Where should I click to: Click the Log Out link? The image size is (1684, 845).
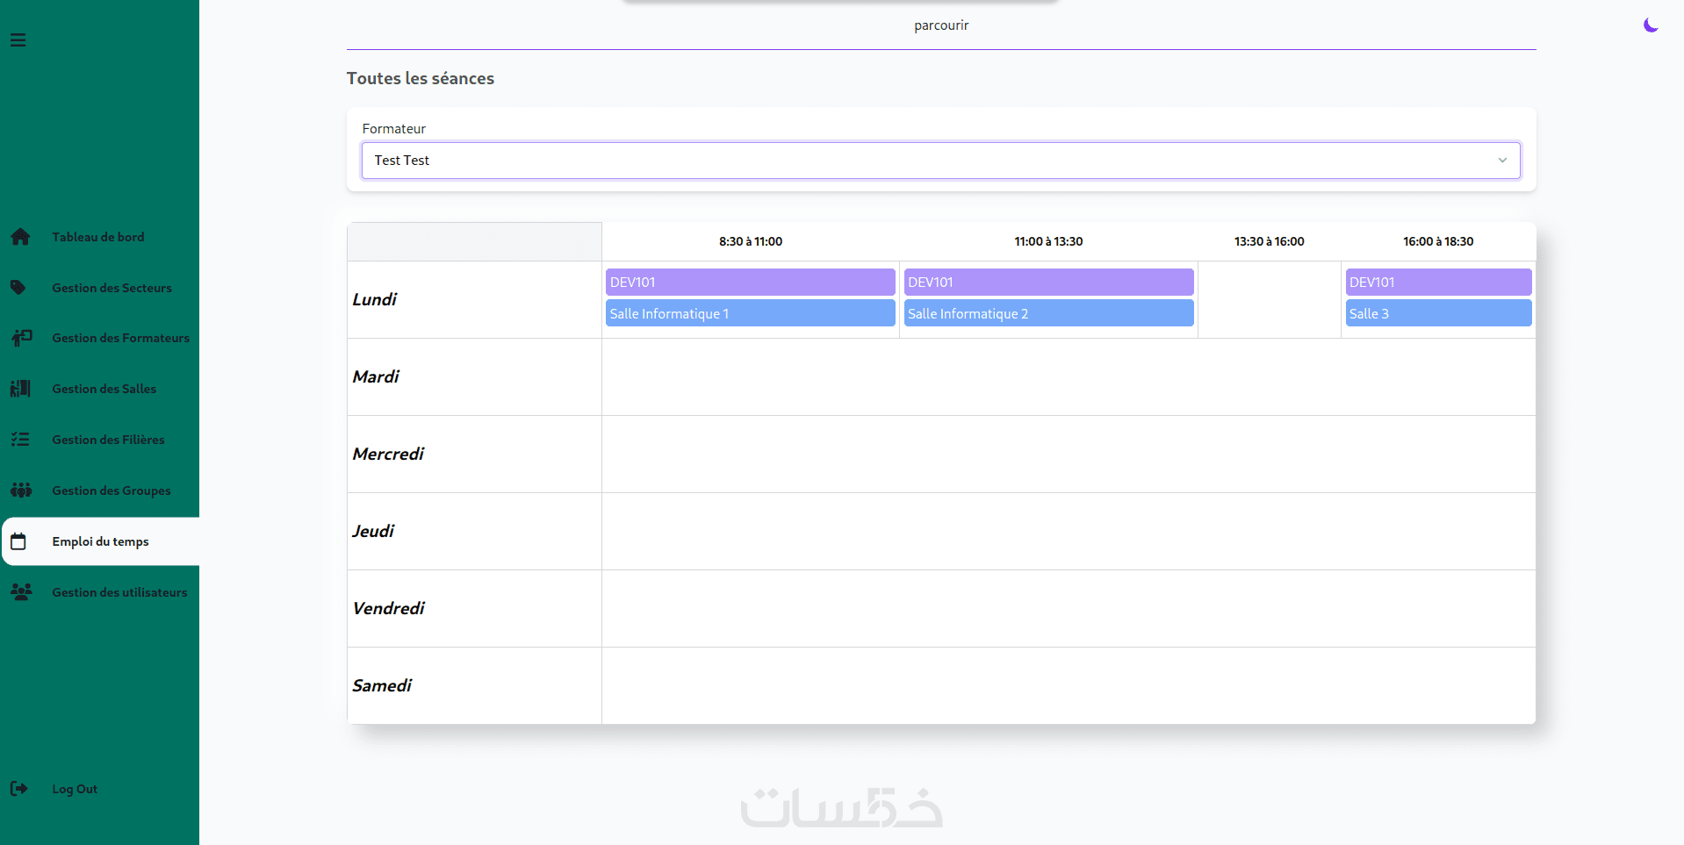75,789
